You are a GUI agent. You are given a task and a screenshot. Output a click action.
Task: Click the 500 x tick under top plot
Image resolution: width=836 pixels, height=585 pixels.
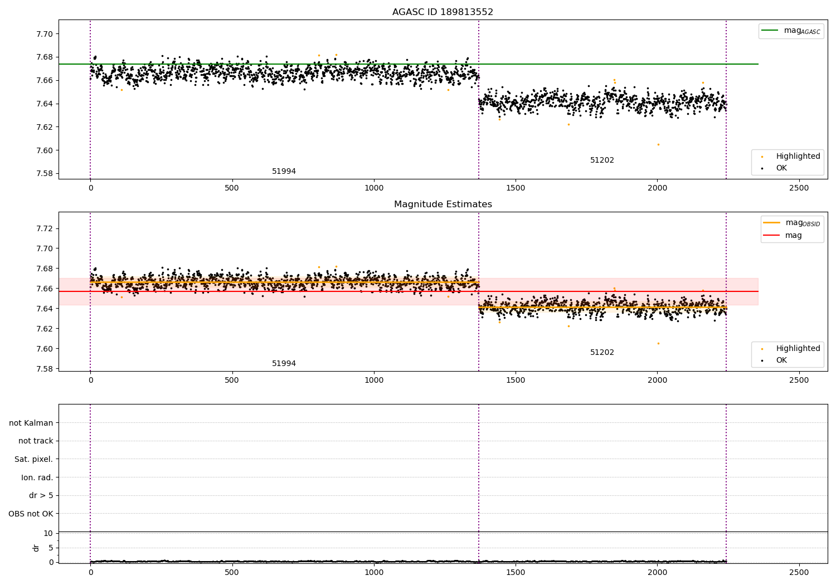(232, 188)
